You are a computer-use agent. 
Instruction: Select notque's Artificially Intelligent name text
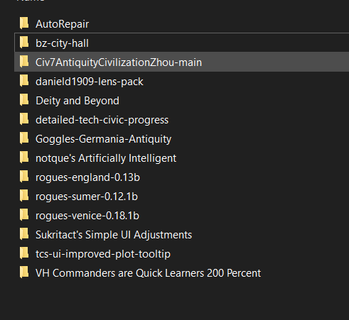point(106,158)
